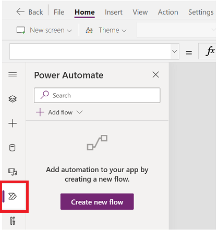Switch to the View tab
The image size is (218, 231).
[140, 12]
